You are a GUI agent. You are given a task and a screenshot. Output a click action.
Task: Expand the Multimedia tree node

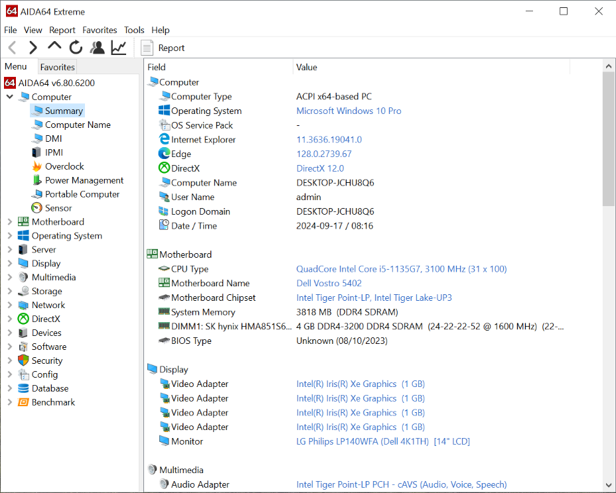tap(10, 277)
